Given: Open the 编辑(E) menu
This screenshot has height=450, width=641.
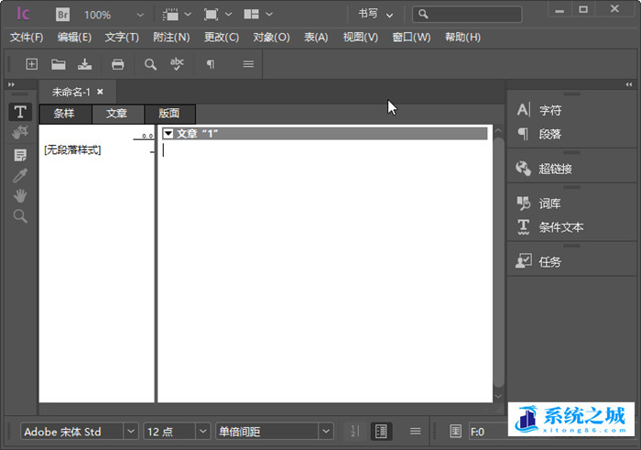Looking at the screenshot, I should pos(74,38).
